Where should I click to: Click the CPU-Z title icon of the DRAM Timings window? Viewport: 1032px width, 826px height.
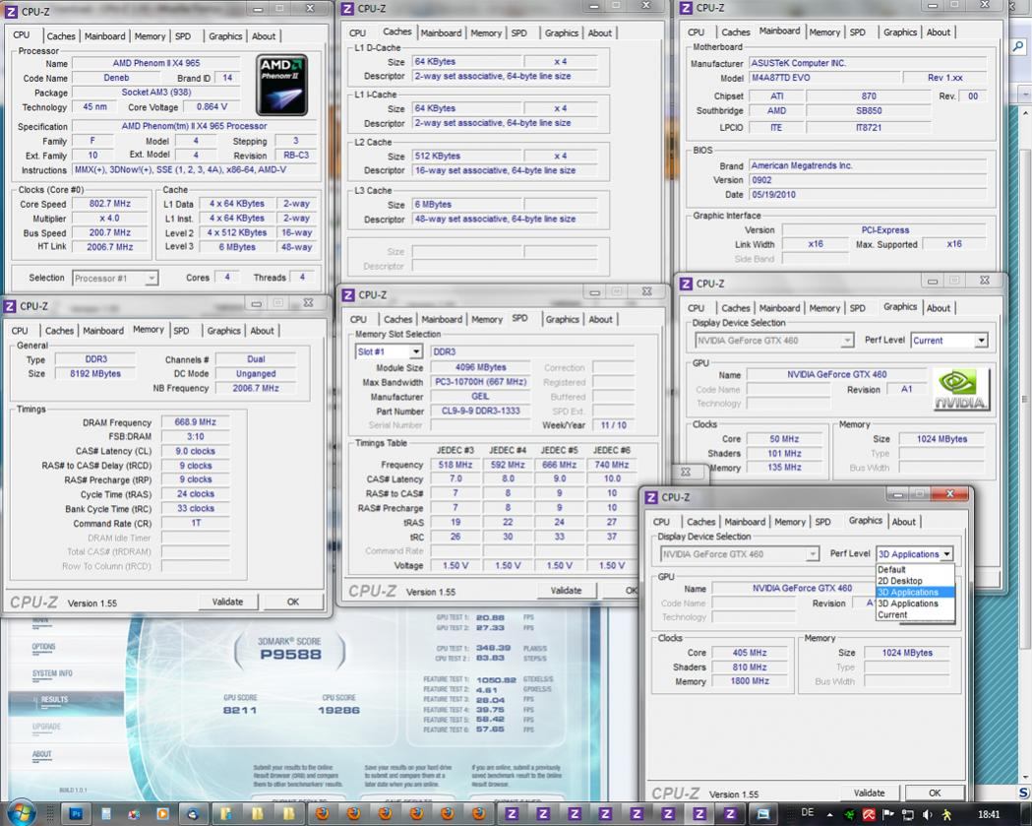coord(10,306)
